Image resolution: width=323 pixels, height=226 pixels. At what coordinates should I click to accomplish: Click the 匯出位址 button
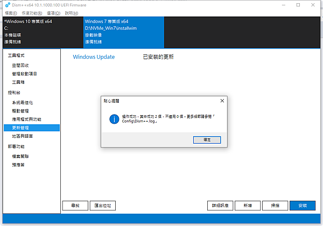pos(103,206)
